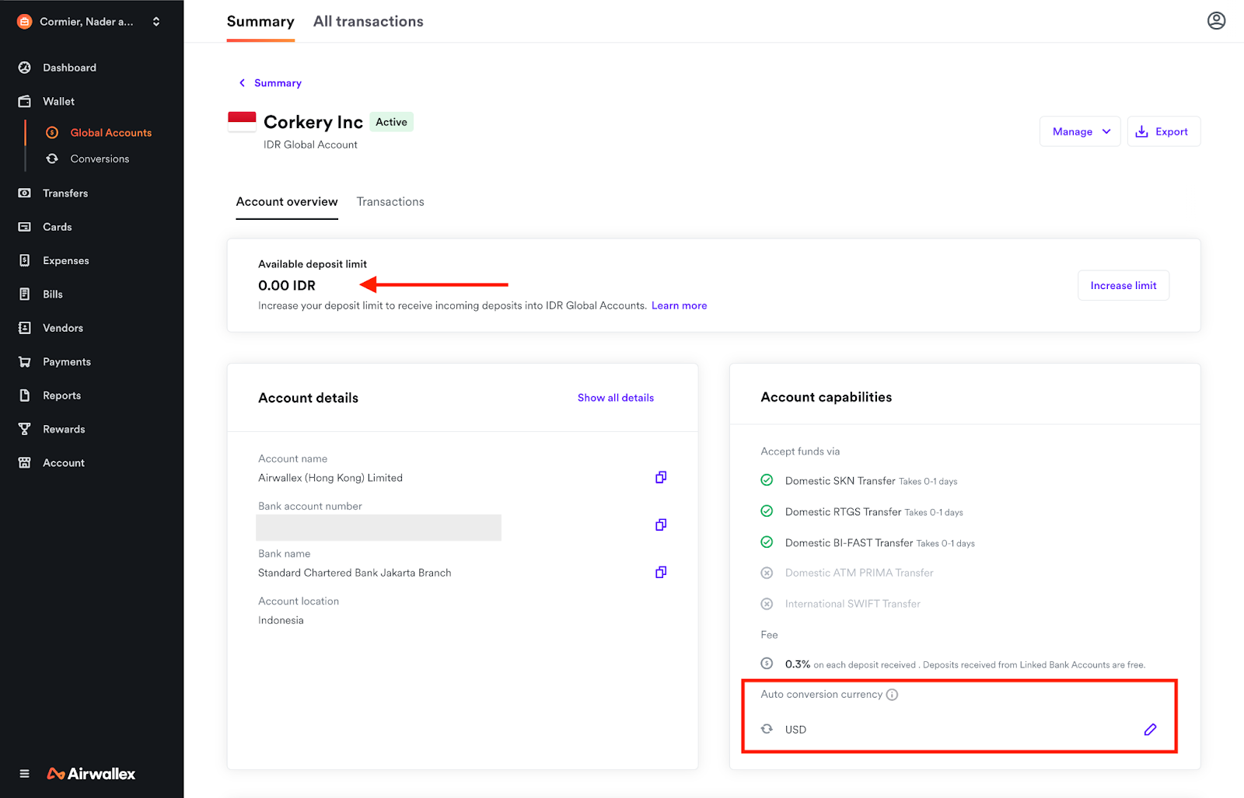Click the Indonesia flag icon
This screenshot has height=798, width=1244.
(242, 122)
